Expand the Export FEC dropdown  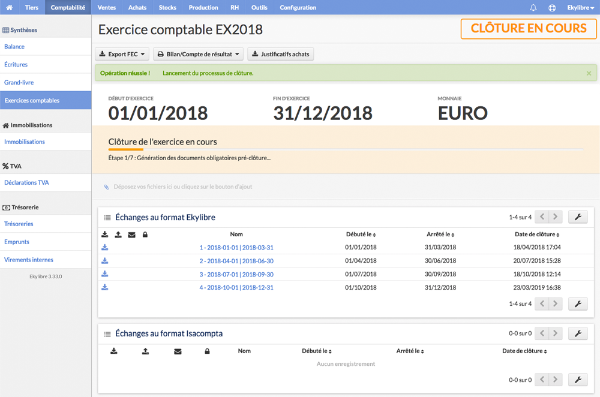(x=122, y=54)
